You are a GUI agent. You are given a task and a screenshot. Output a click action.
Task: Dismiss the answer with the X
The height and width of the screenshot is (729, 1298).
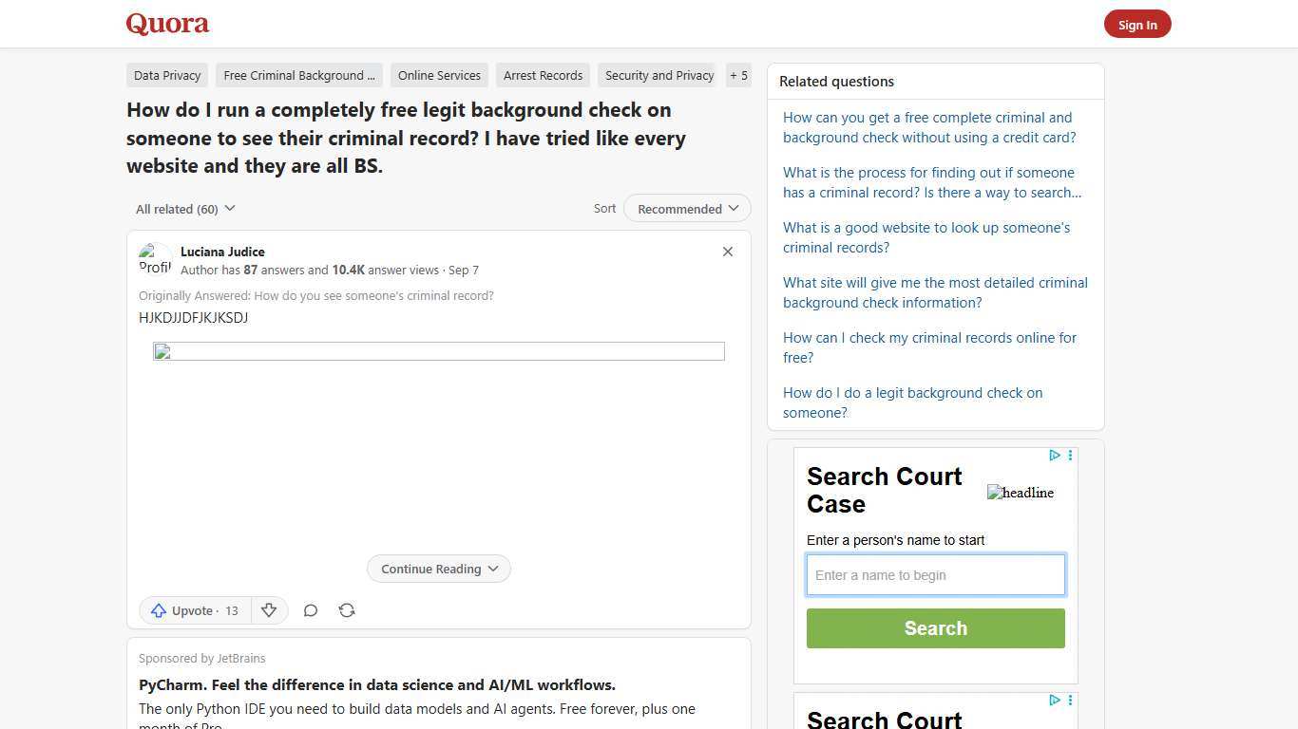728,252
